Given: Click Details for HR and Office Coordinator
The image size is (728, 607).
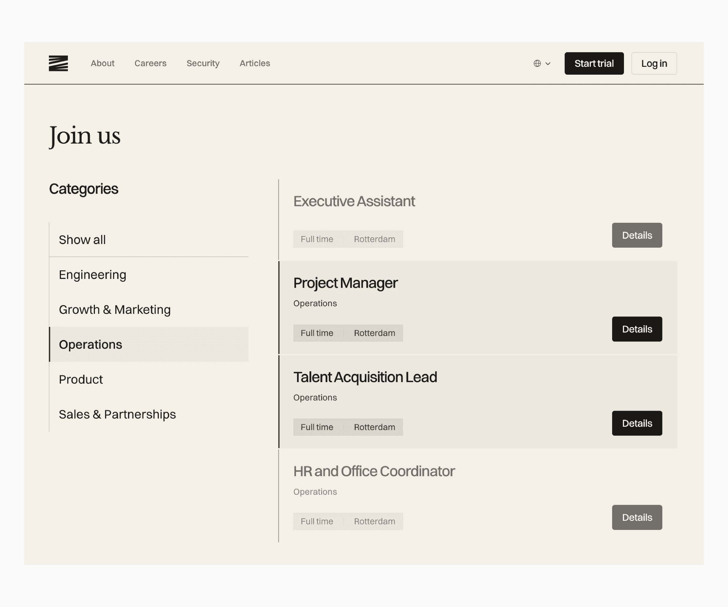Looking at the screenshot, I should pos(636,517).
